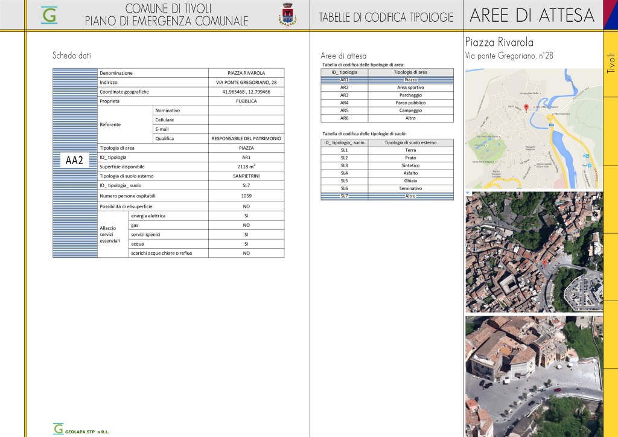This screenshot has height=437, width=618.
Task: Click the "Terra" SL1 cell
Action: 410,150
